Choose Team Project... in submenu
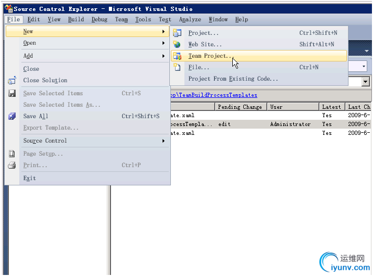The width and height of the screenshot is (373, 276). [259, 56]
